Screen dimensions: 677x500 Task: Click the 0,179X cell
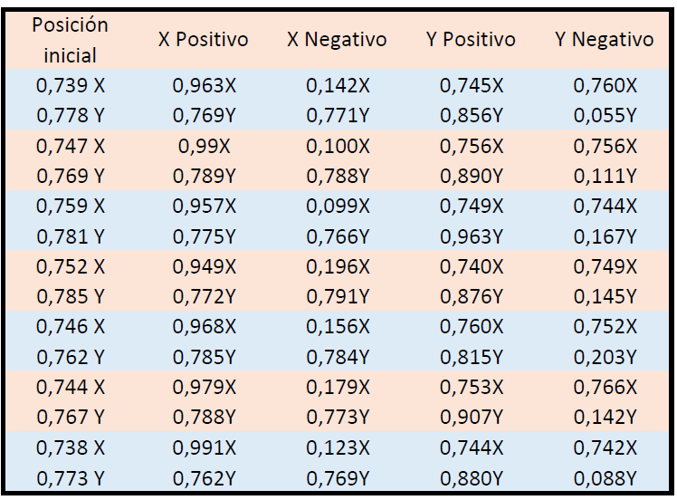pyautogui.click(x=338, y=387)
